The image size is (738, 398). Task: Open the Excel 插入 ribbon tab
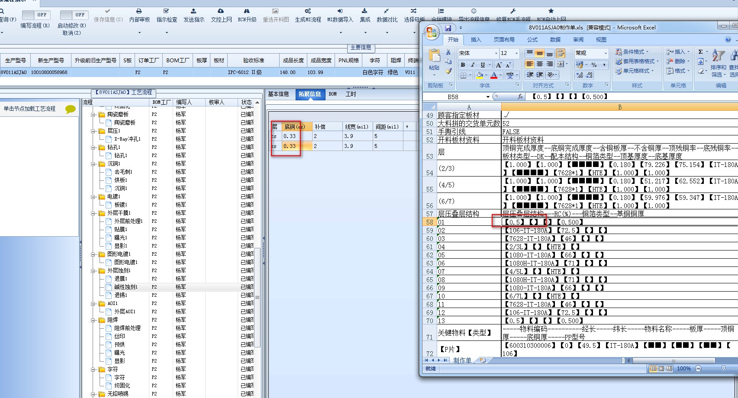click(476, 40)
